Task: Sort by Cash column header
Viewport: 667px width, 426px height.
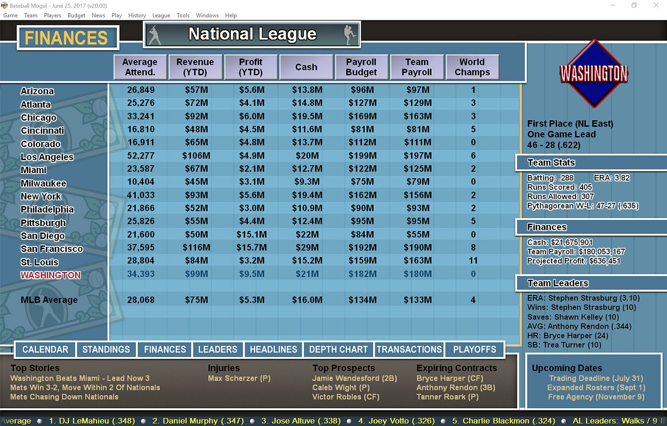Action: tap(306, 67)
